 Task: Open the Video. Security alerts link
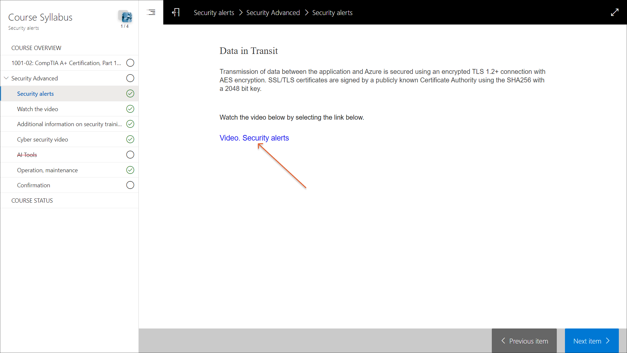[254, 138]
